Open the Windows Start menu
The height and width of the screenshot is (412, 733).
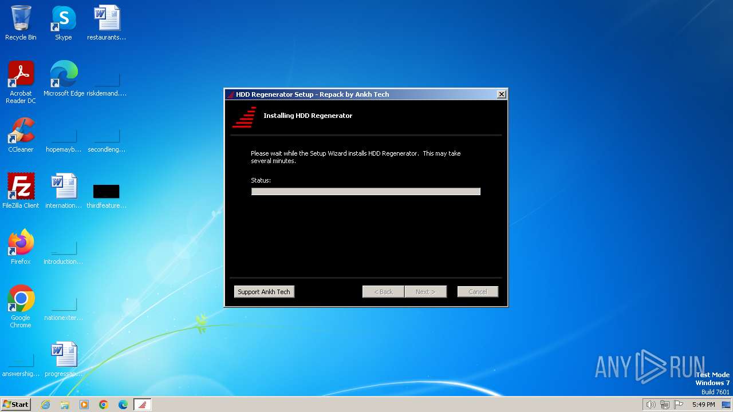(x=16, y=405)
